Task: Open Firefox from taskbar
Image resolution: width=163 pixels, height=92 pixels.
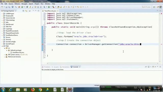Action: click(33, 90)
